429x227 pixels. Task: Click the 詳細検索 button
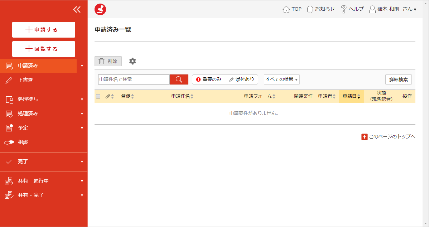coord(398,79)
